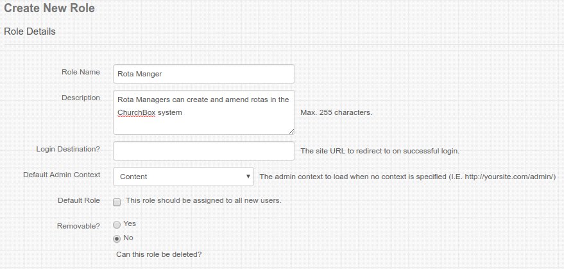
Task: Click the Removable label
Action: tap(79, 226)
